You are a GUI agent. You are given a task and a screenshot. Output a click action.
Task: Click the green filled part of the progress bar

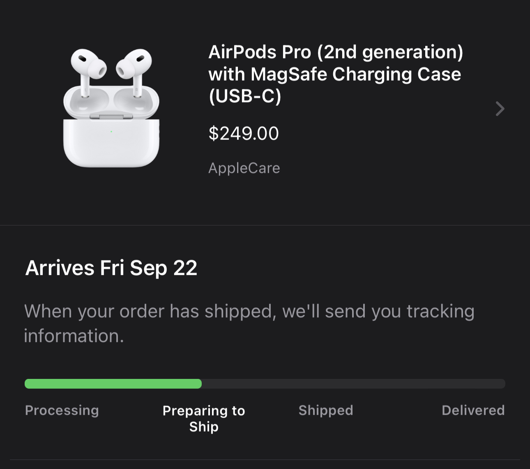pyautogui.click(x=113, y=384)
